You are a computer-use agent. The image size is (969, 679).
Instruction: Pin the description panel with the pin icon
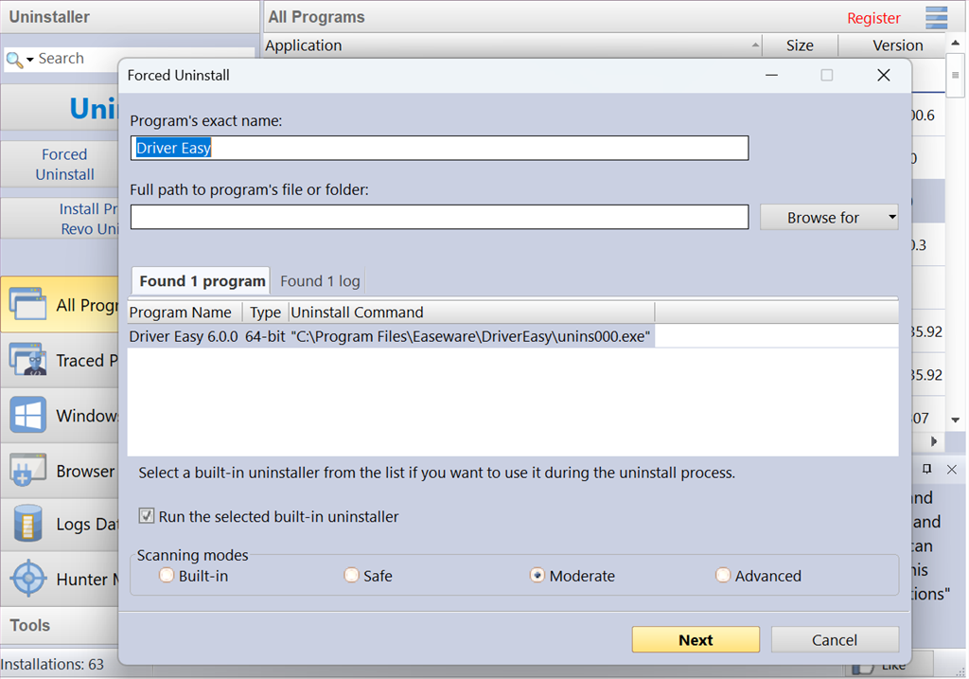click(x=926, y=469)
